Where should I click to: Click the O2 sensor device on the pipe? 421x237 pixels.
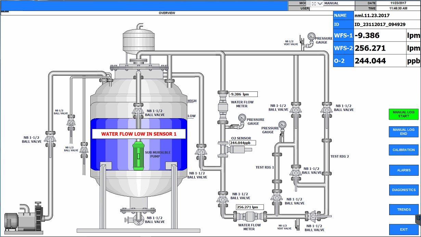tap(236, 149)
